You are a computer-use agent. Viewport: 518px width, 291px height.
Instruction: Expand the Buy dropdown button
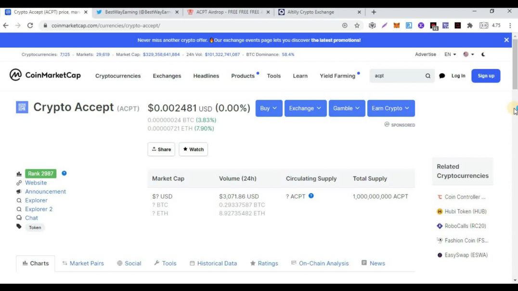269,108
